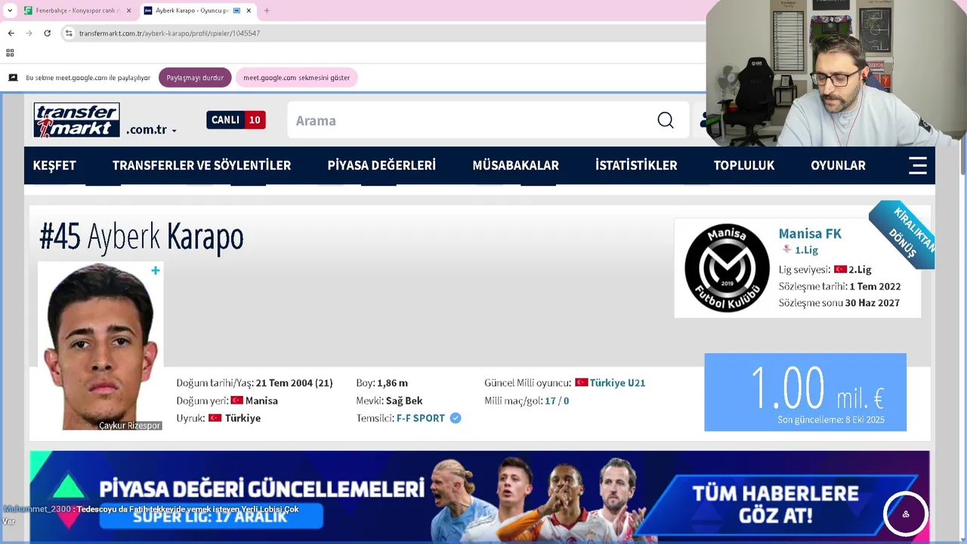Click the plus icon on player photo
Viewport: 967px width, 544px height.
155,270
